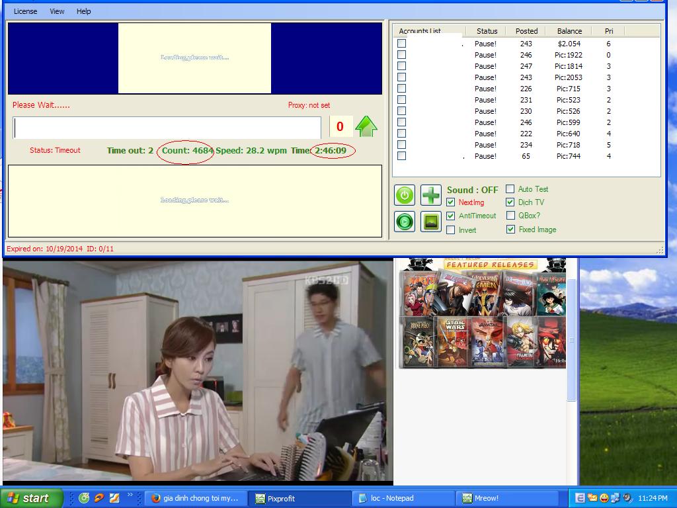Image resolution: width=677 pixels, height=508 pixels.
Task: Click the green play button icon
Action: pos(405,222)
